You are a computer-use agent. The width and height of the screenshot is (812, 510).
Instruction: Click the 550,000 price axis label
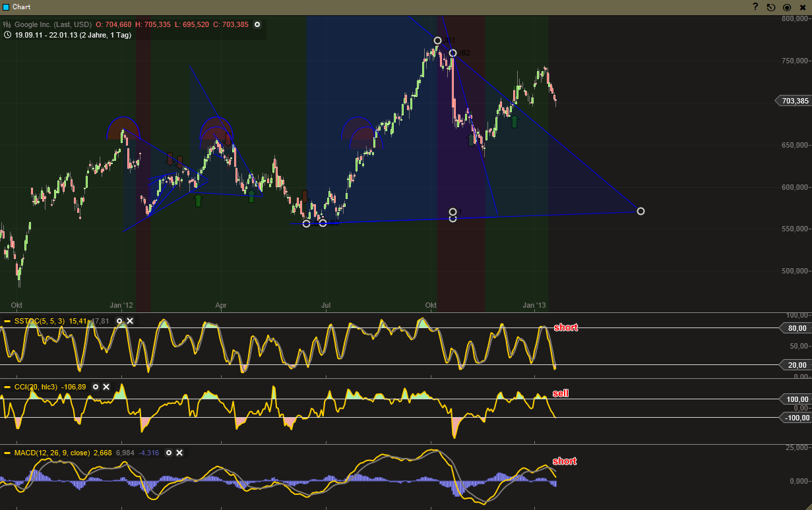click(796, 229)
